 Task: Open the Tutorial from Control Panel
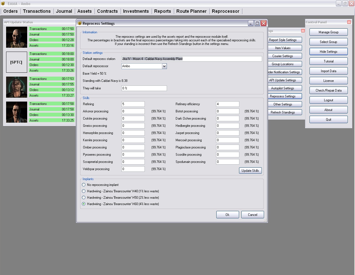click(328, 61)
